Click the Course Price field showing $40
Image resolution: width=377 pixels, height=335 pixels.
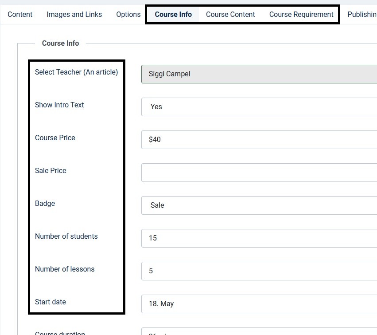(x=259, y=140)
